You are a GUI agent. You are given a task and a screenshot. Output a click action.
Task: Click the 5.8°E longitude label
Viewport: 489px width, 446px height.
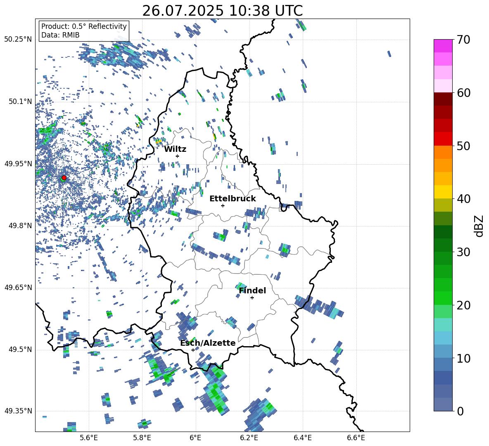(x=142, y=438)
